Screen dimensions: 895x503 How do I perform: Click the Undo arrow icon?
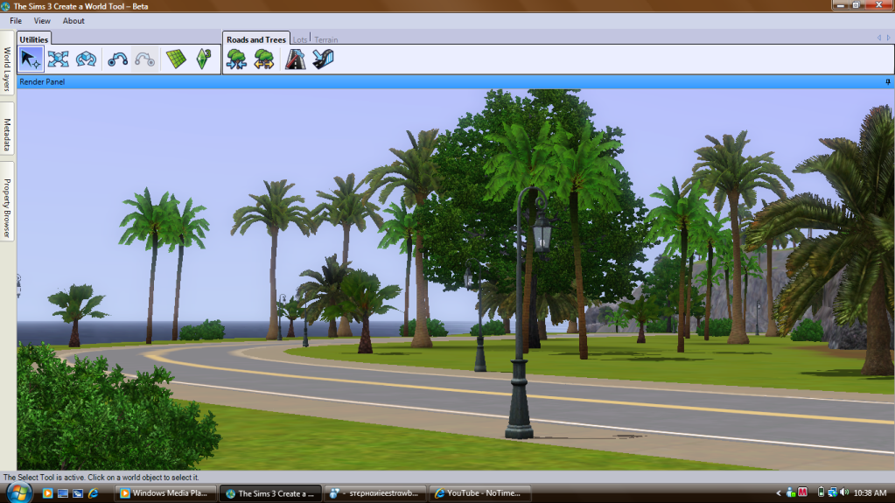pyautogui.click(x=117, y=59)
